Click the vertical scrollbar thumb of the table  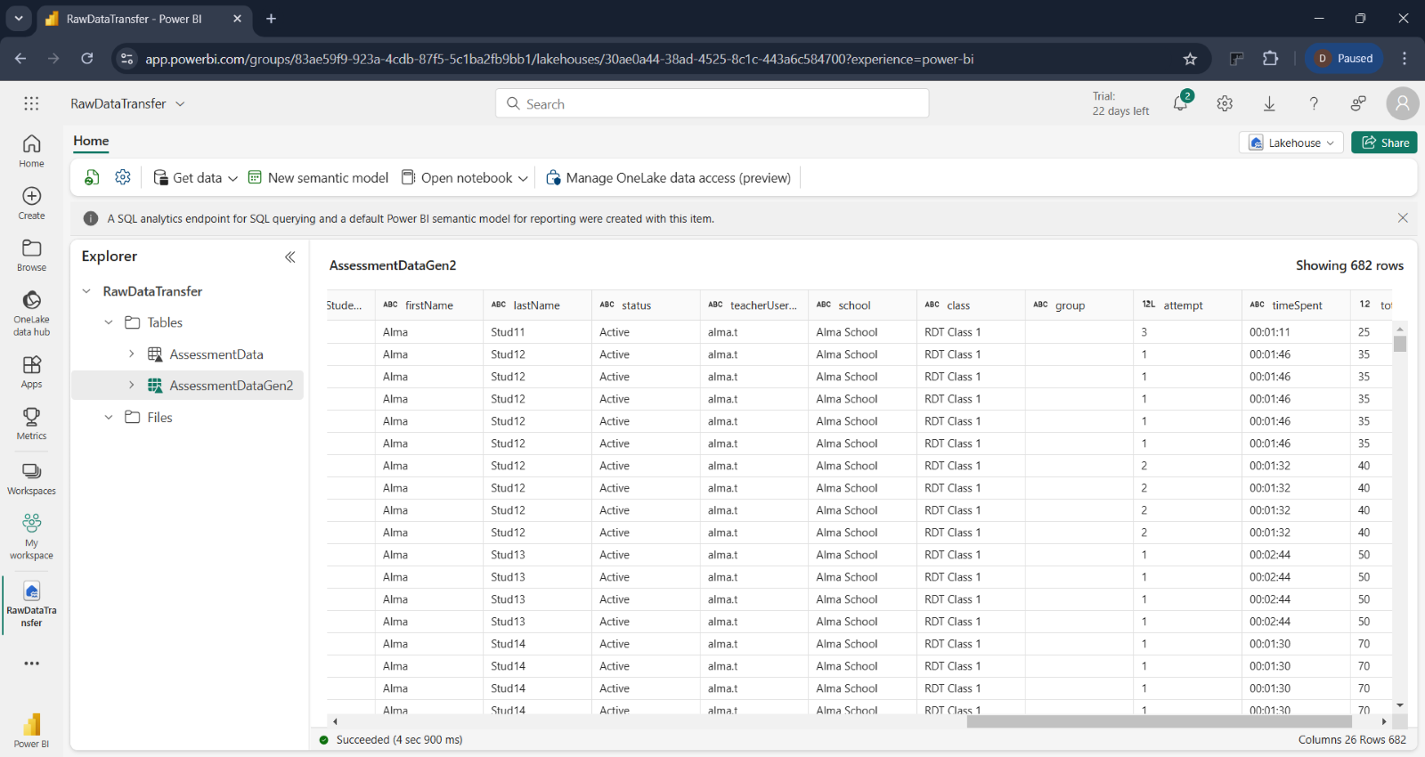pyautogui.click(x=1400, y=344)
